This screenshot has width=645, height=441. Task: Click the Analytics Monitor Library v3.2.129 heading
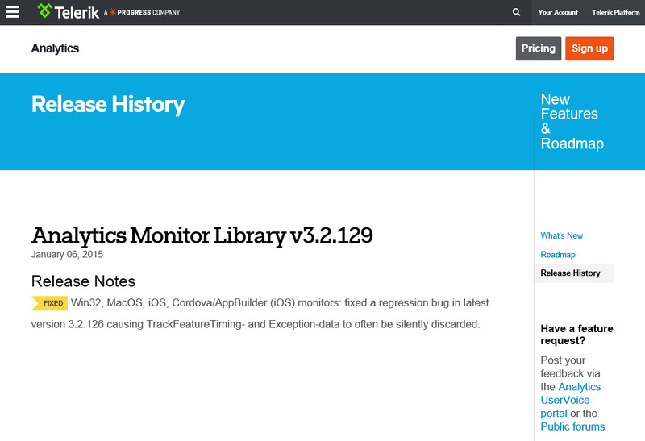[202, 235]
